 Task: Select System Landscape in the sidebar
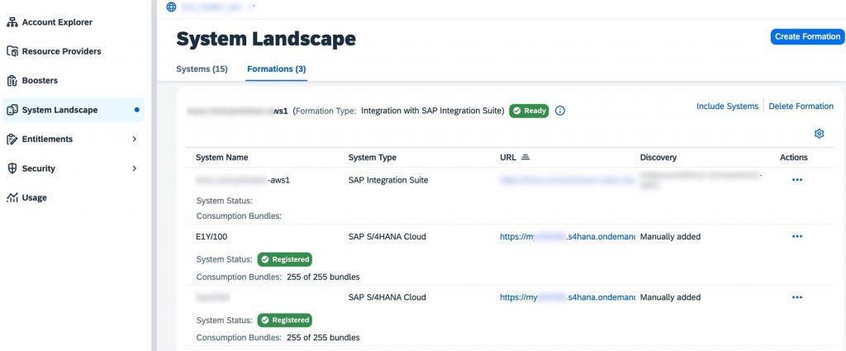tap(74, 110)
